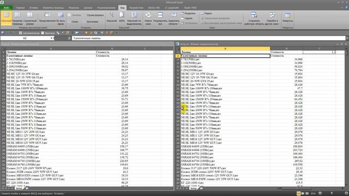
Task: Open the Главная ribbon tab
Action: pos(20,8)
